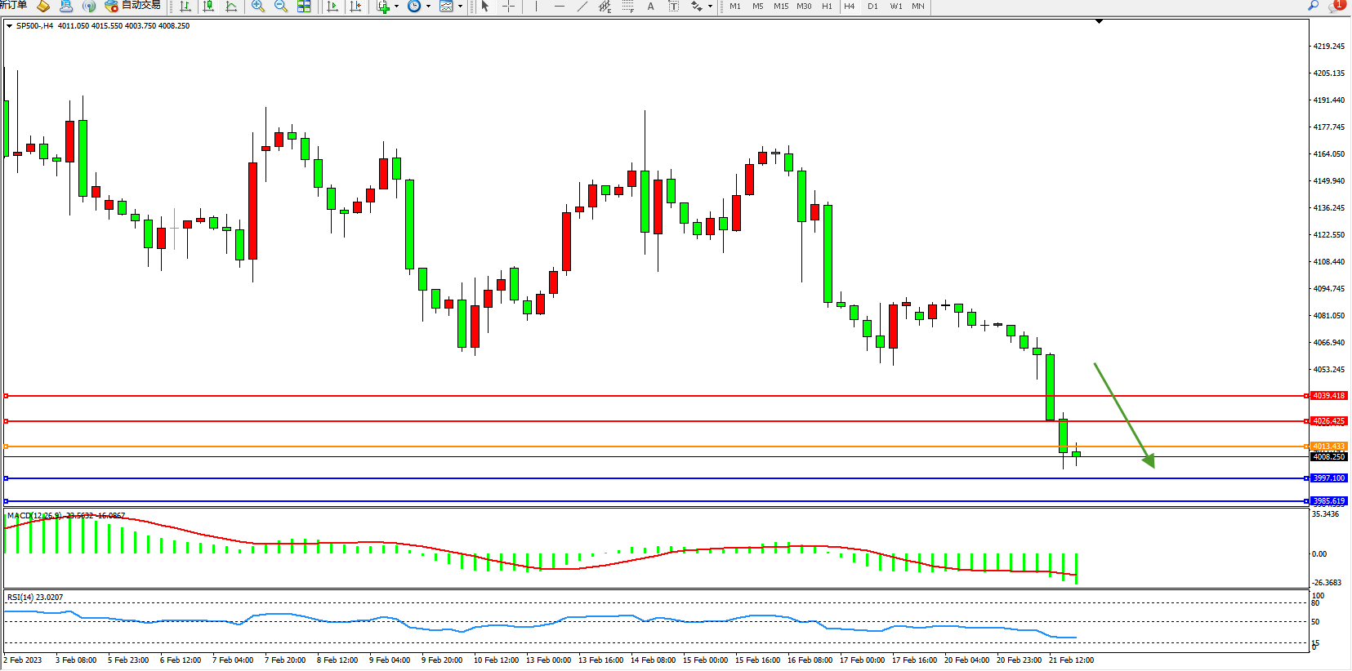Select the Fibonacci retracement tool

click(x=627, y=7)
